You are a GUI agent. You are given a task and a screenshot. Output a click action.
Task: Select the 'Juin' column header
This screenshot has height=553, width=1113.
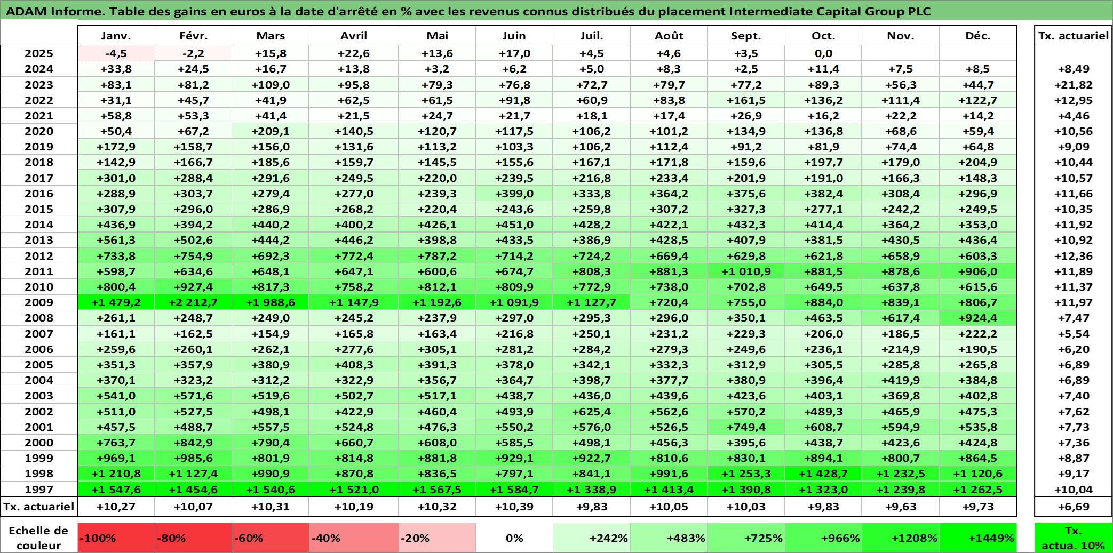click(x=514, y=36)
